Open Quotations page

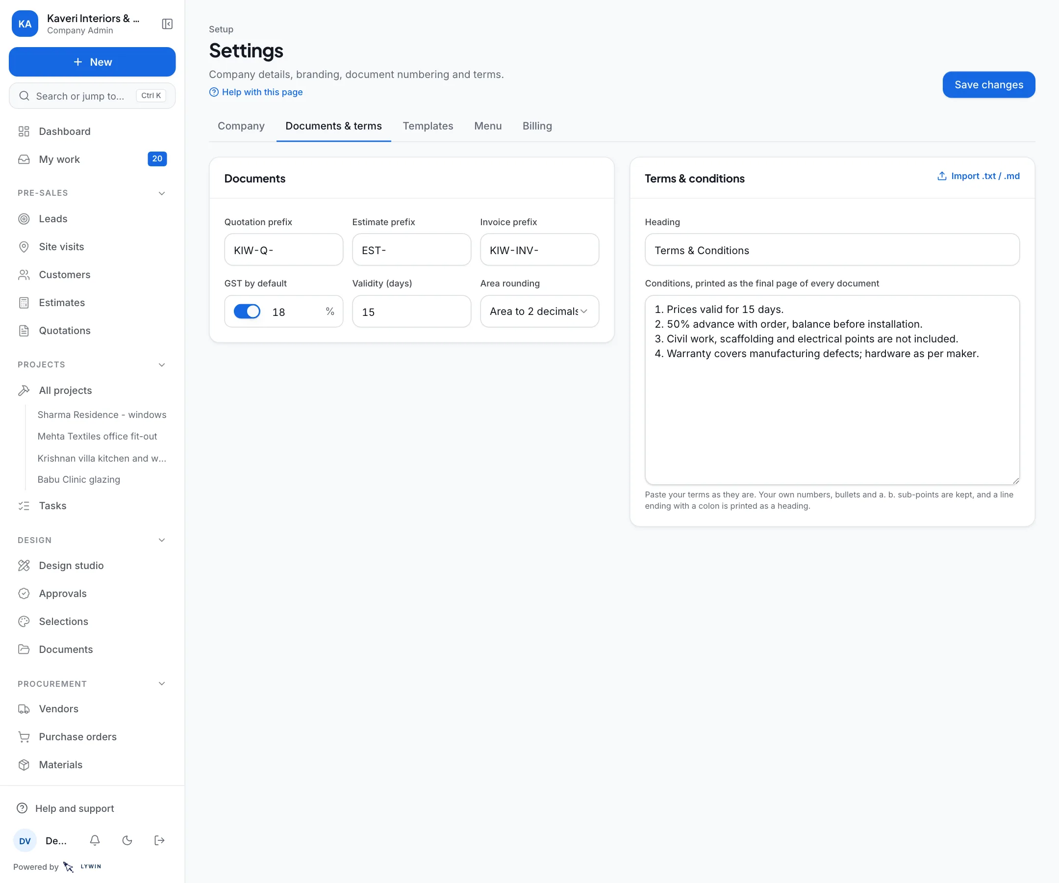point(92,331)
